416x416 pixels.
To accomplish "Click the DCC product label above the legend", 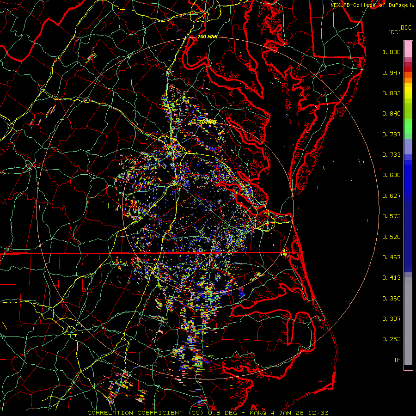I will click(x=406, y=28).
